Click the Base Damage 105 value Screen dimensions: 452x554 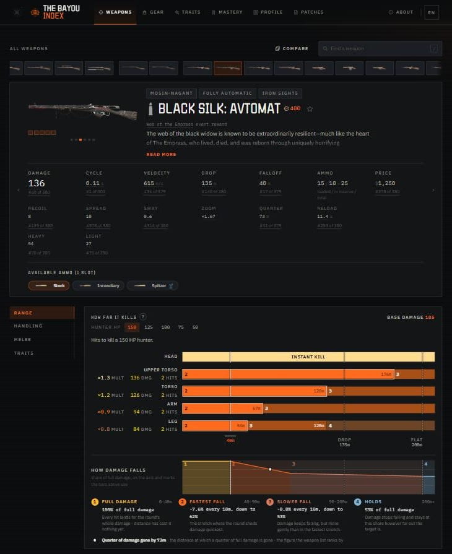pos(430,317)
